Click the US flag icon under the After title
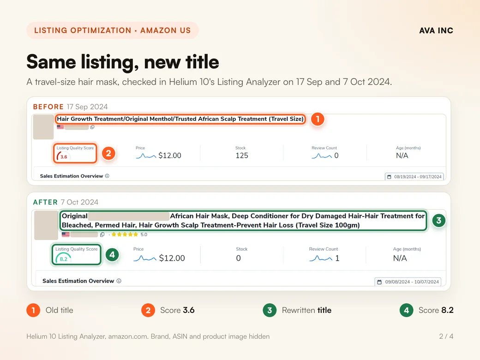The width and height of the screenshot is (480, 360). pyautogui.click(x=66, y=234)
